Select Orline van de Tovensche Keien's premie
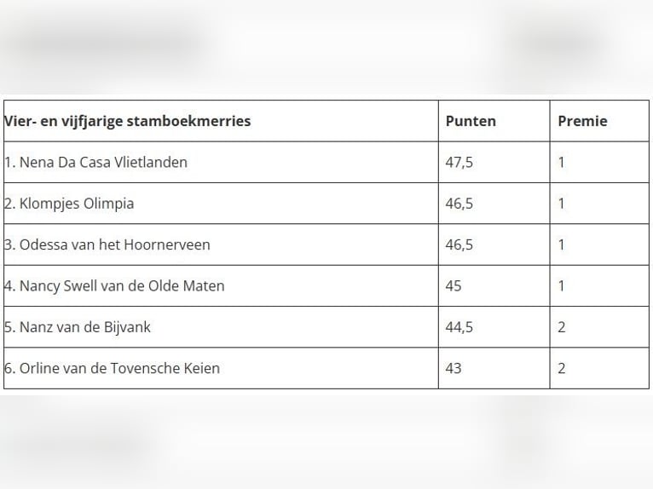Viewport: 653px width, 489px height. 562,368
